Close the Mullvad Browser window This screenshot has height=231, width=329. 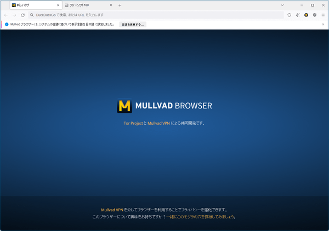pos(324,5)
